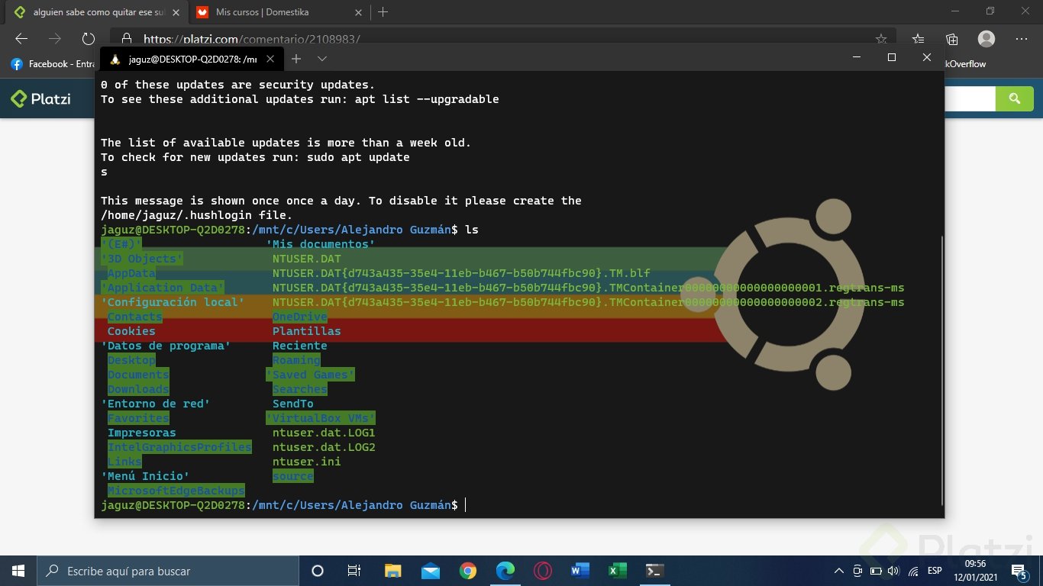Screen dimensions: 1043x586
Task: Click the SendTo entry in listing
Action: (x=293, y=404)
